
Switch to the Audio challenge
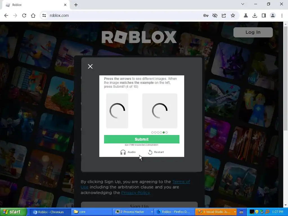pyautogui.click(x=128, y=152)
